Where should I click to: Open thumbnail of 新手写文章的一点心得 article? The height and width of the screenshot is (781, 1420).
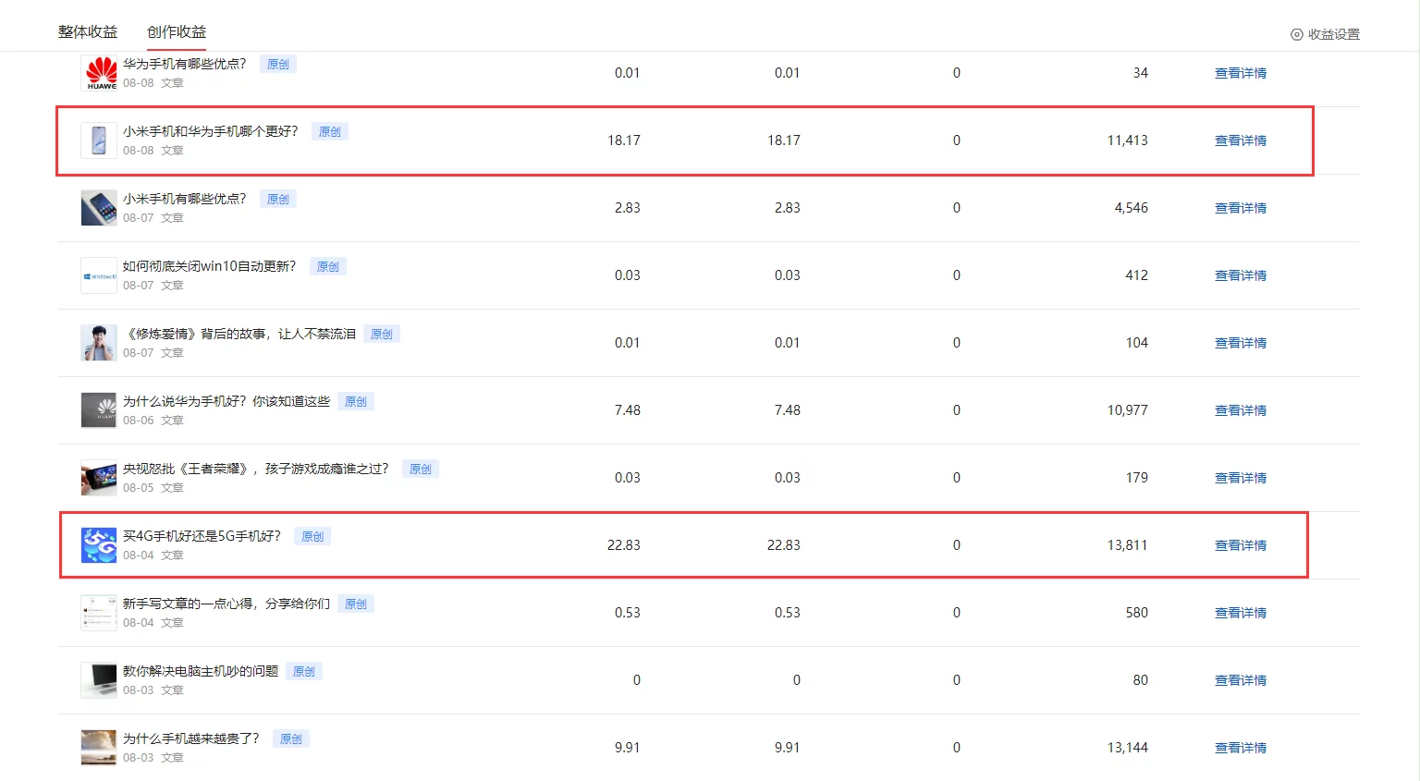[x=99, y=613]
